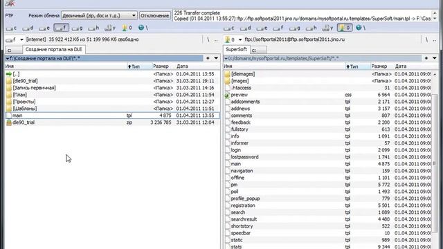Select active drive f in left drive bar
Screen dimensions: 443x249
point(61,28)
